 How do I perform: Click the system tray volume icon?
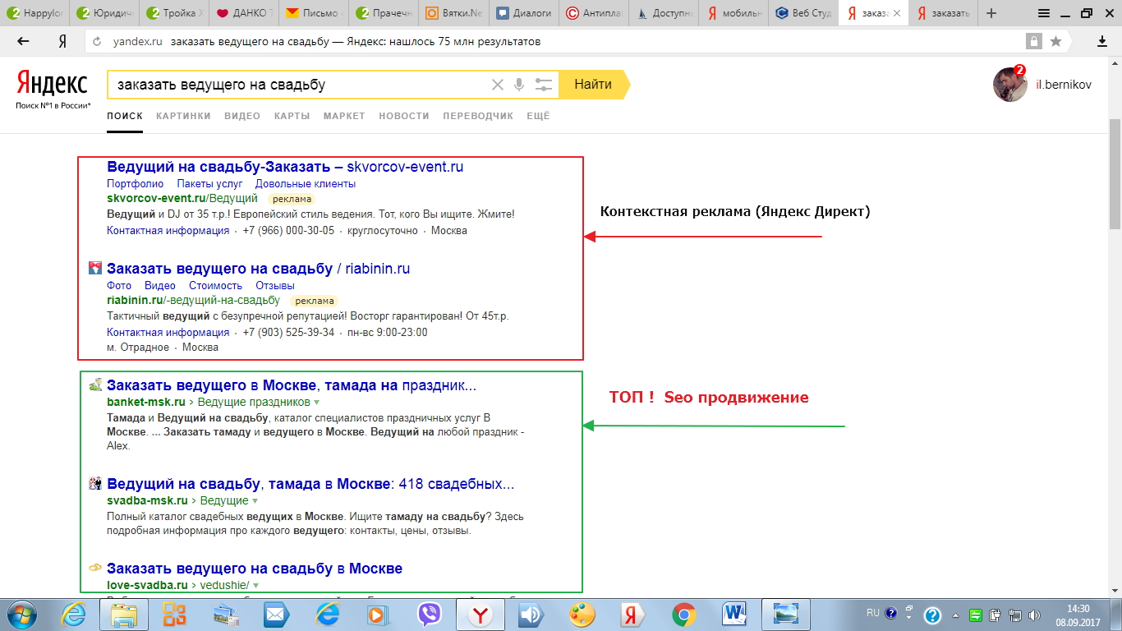tap(1034, 615)
